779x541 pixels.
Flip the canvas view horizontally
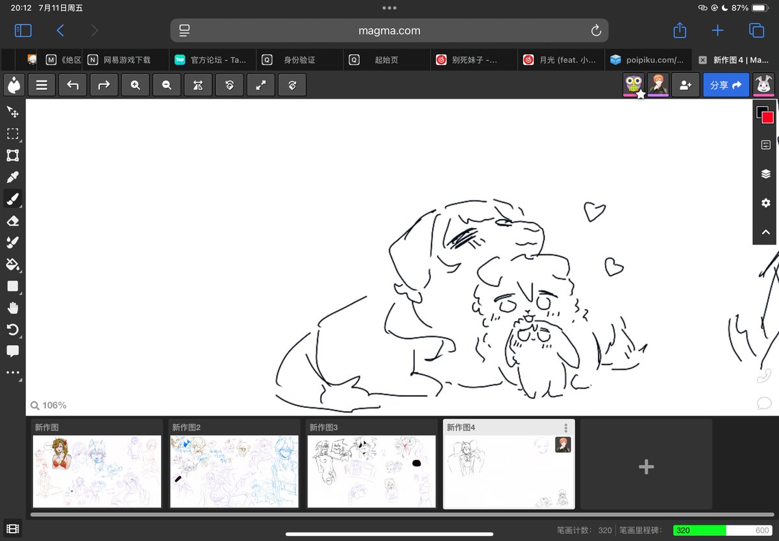(198, 85)
